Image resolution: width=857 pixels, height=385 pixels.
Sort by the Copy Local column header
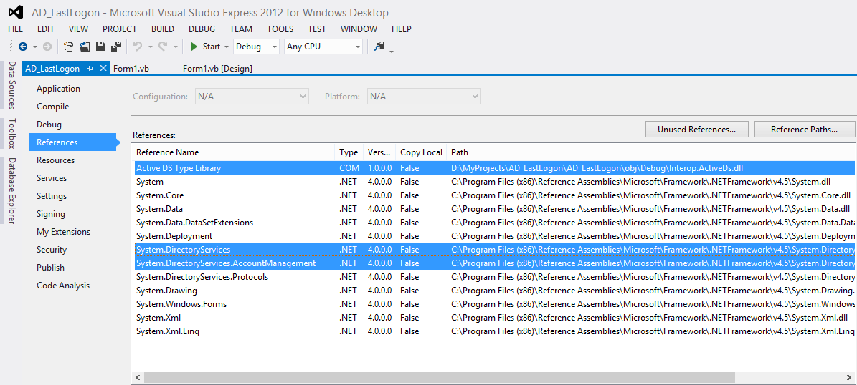pos(421,152)
